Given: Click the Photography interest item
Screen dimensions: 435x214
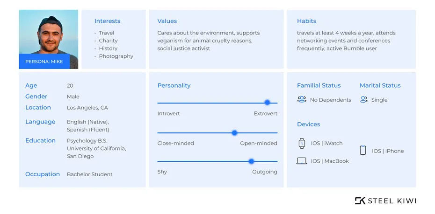Looking at the screenshot, I should coord(116,56).
